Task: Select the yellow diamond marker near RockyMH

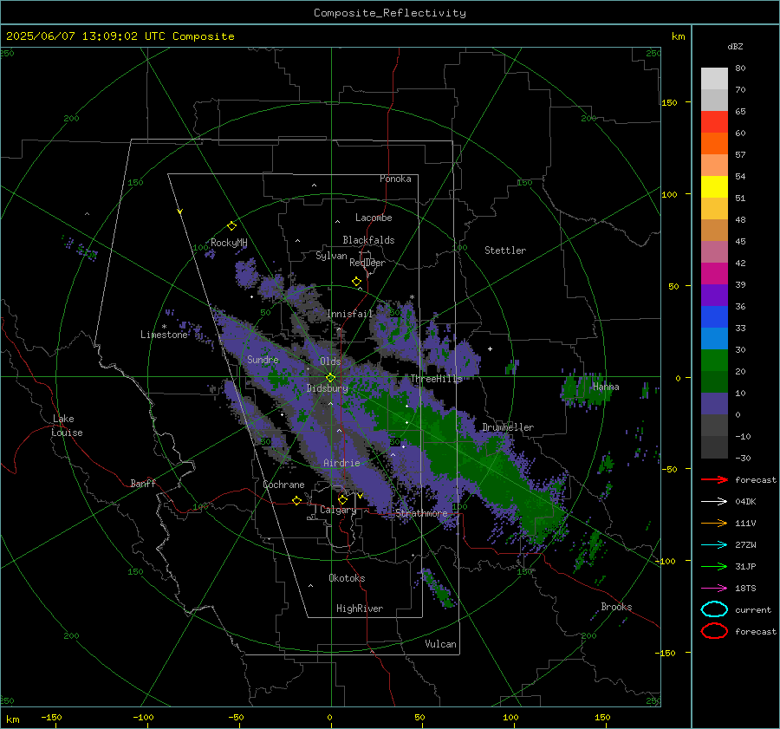Action: click(231, 226)
